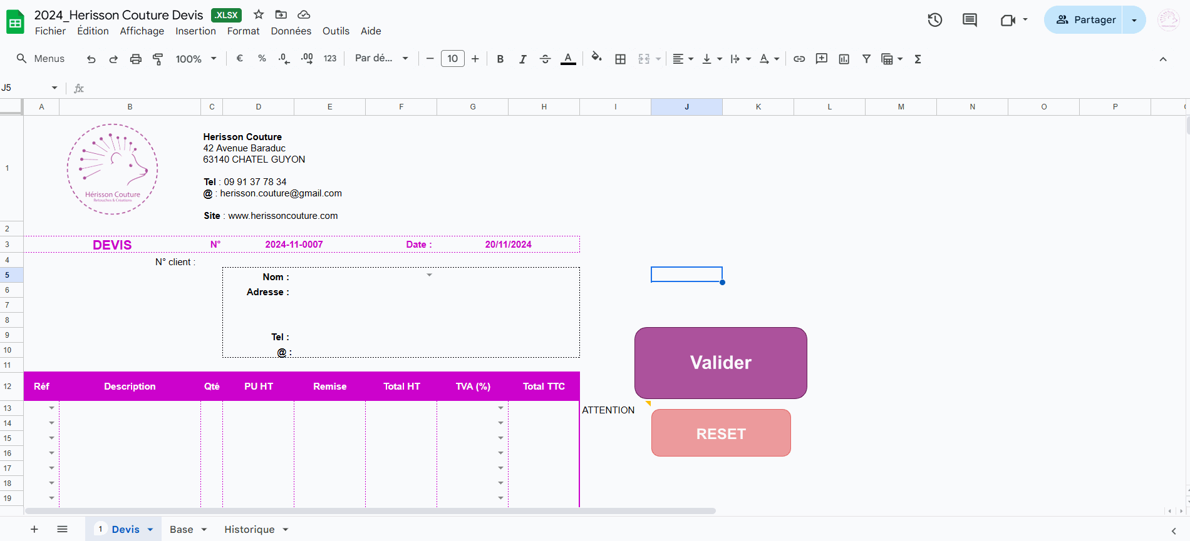The width and height of the screenshot is (1190, 541).
Task: Insert a link with chain icon
Action: (x=799, y=59)
